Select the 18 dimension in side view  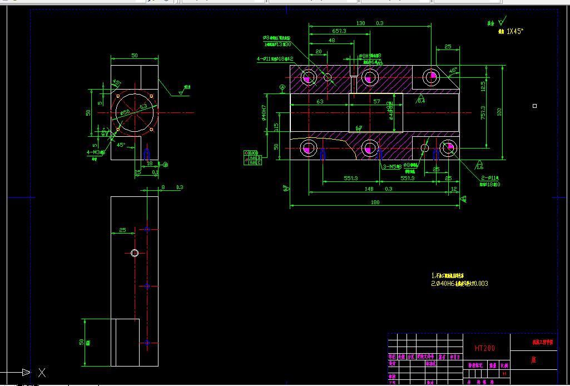[x=150, y=164]
